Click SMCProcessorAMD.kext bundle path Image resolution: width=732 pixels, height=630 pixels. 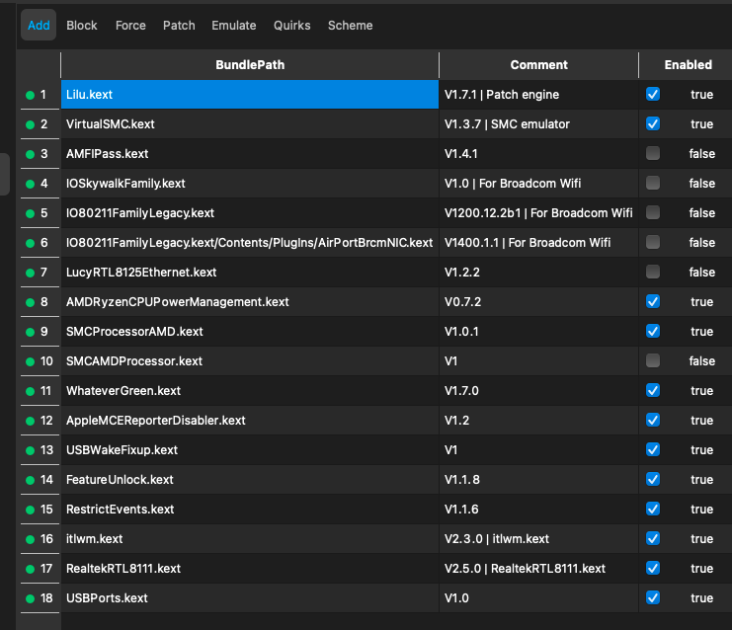[x=250, y=332]
